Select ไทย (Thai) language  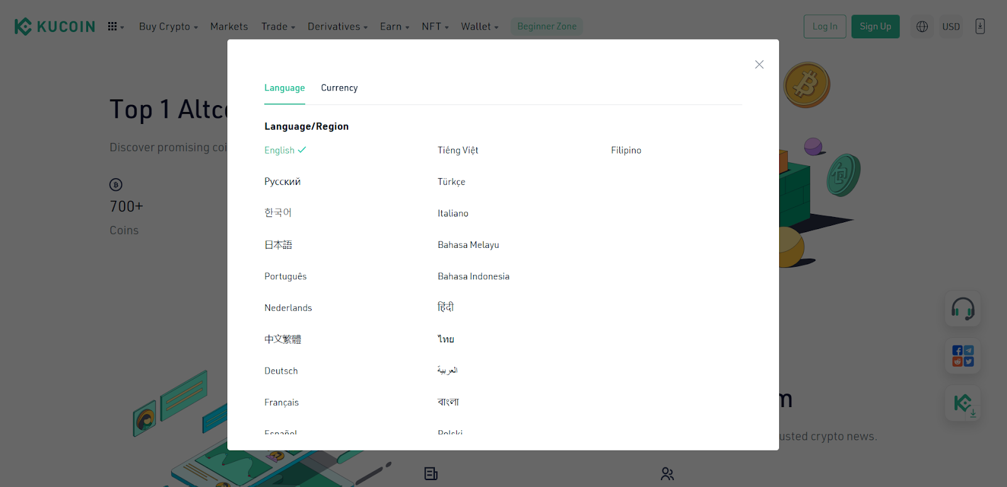click(446, 339)
